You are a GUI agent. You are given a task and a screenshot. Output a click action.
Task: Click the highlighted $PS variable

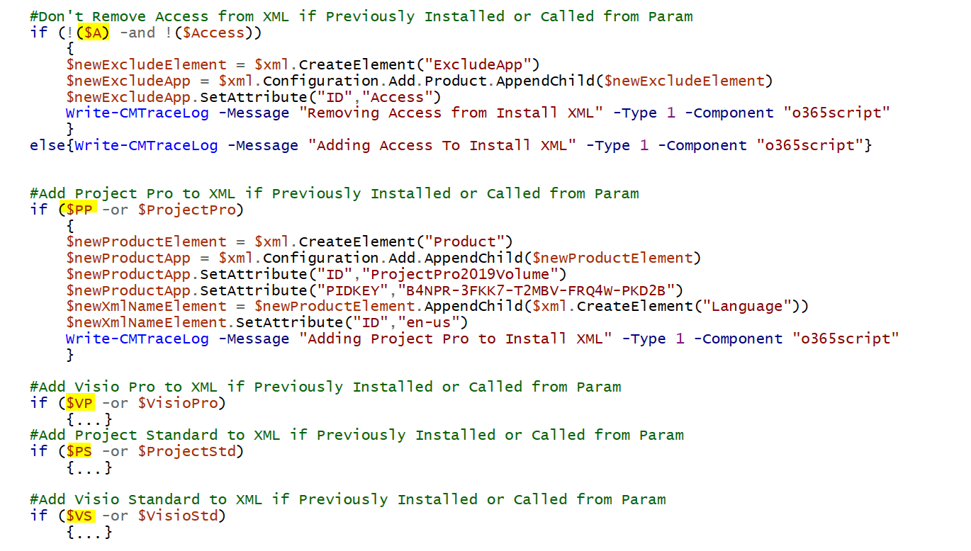click(x=79, y=451)
